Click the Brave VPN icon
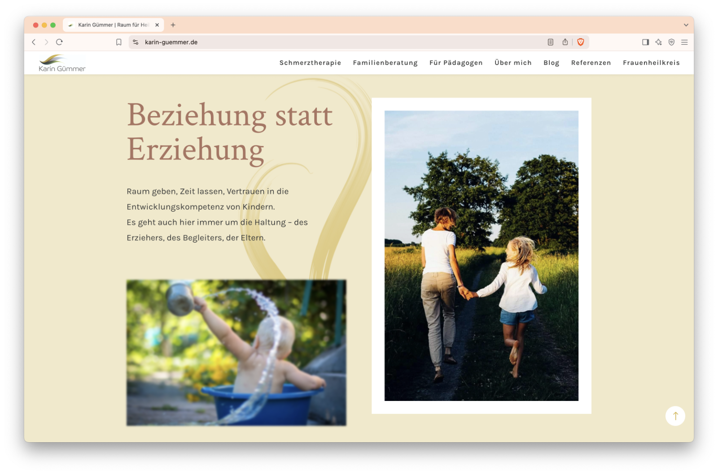Screen dimensions: 718x474 pyautogui.click(x=671, y=42)
